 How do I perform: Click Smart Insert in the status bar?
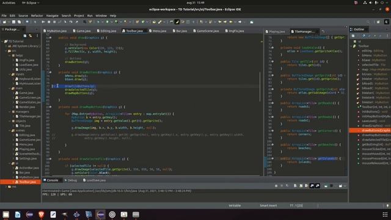[x=268, y=205]
